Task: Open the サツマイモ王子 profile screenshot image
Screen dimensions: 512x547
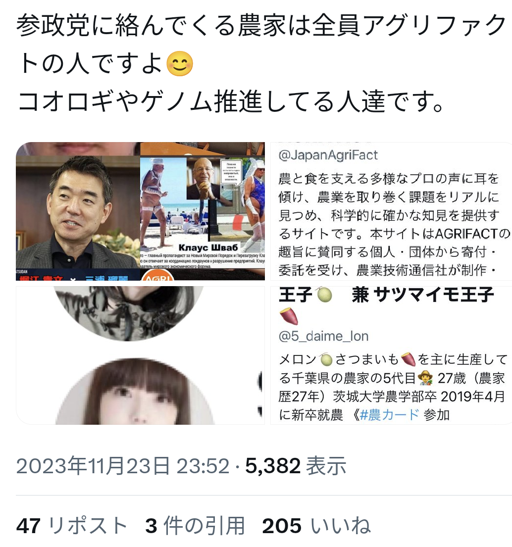Action: click(391, 355)
